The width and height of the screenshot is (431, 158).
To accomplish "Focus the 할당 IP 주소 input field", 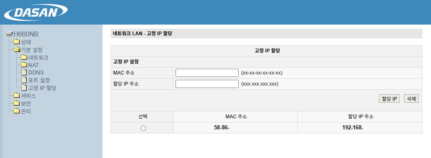I will pyautogui.click(x=207, y=84).
